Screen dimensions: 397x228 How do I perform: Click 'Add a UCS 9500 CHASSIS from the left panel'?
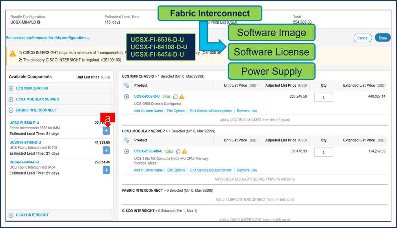[255, 120]
